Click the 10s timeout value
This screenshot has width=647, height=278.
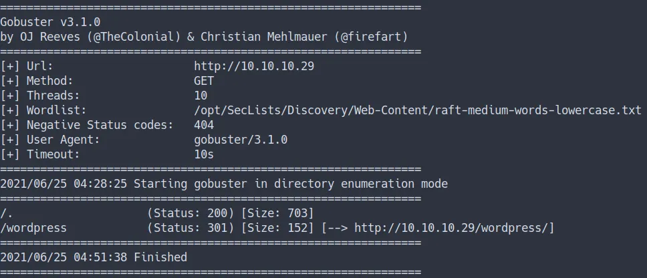204,154
